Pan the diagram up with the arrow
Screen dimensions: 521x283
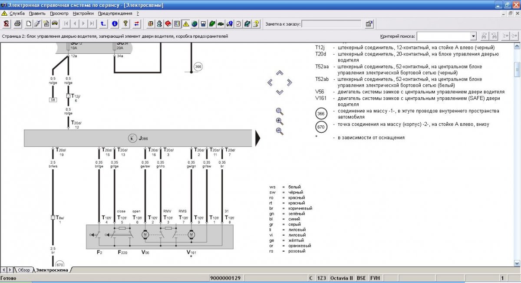pyautogui.click(x=280, y=73)
